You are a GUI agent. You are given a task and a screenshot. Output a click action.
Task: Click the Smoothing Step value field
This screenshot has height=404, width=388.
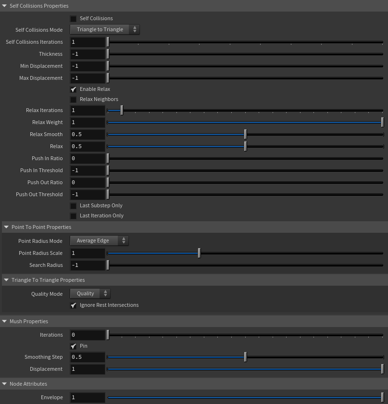pos(88,357)
